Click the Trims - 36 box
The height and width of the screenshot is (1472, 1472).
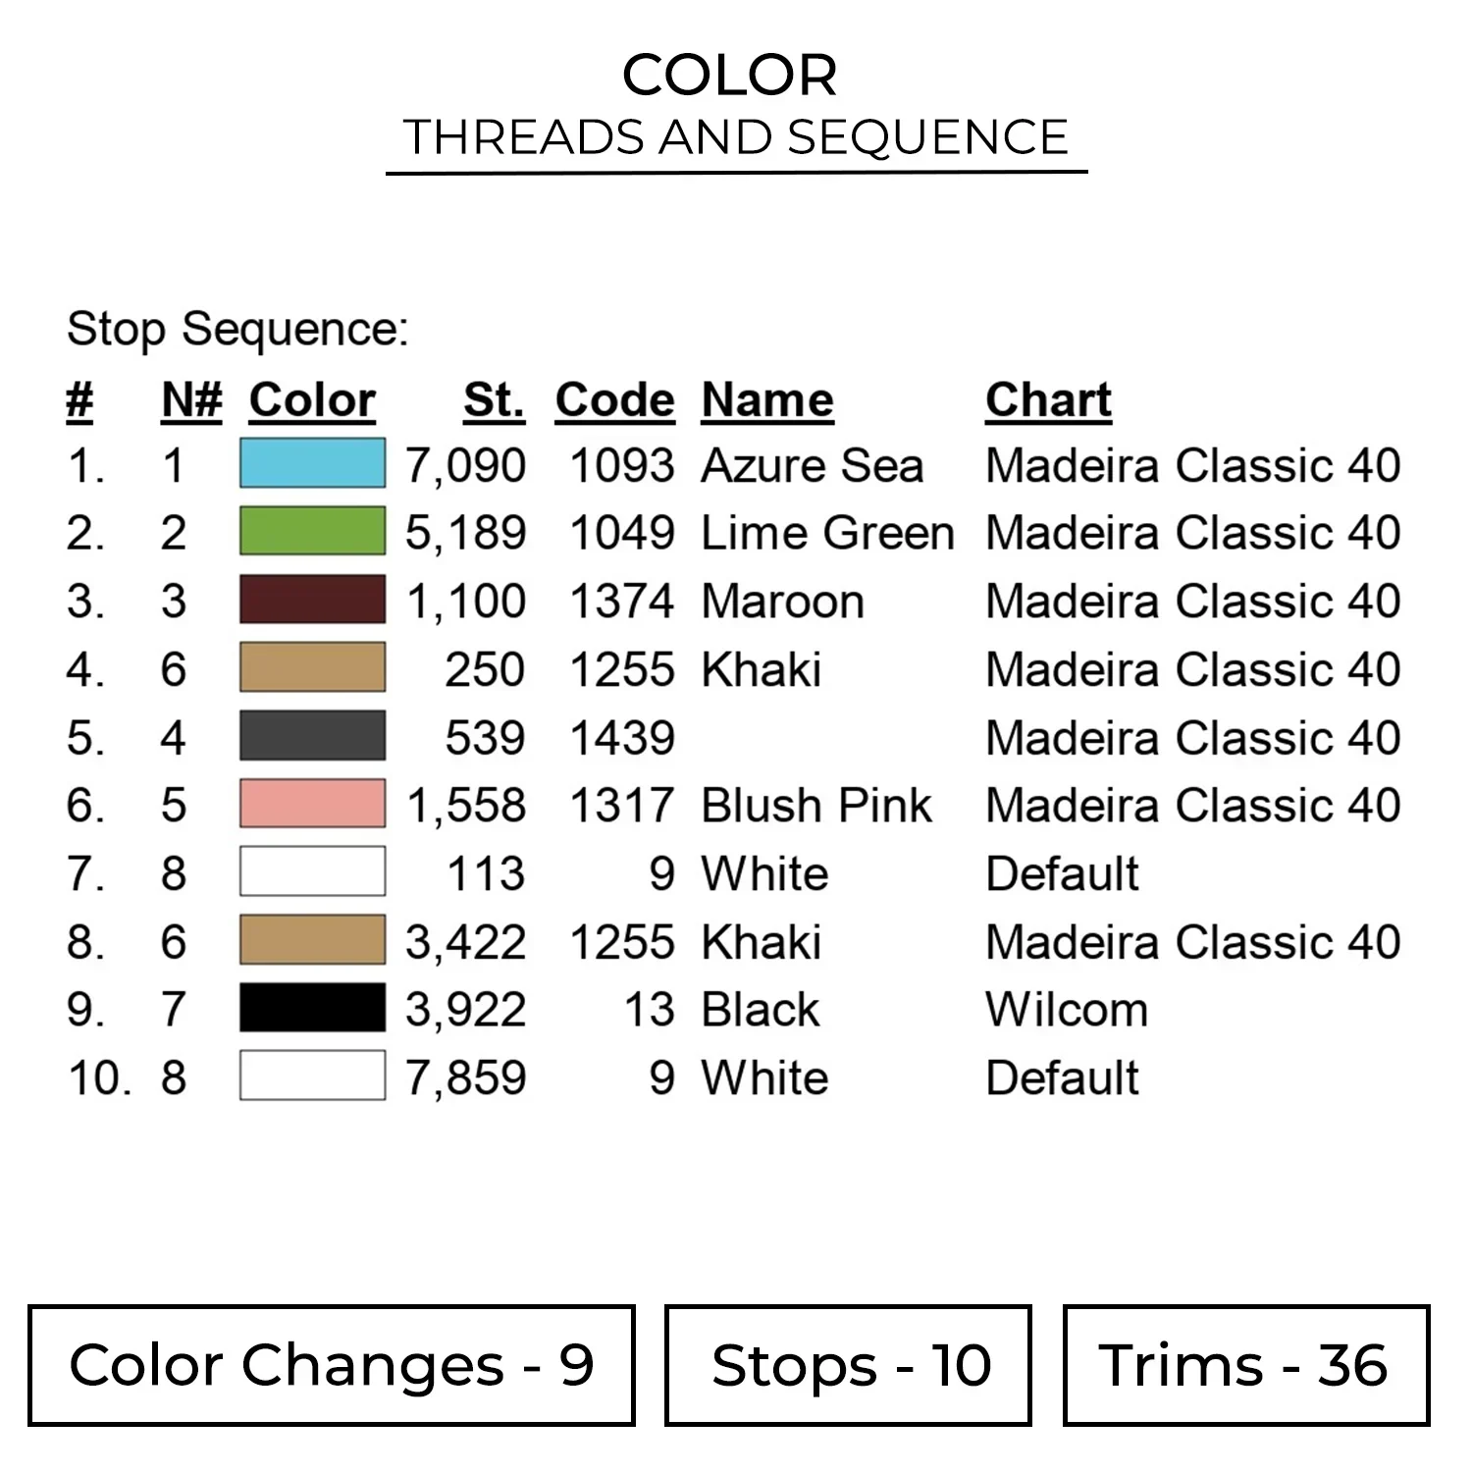click(x=1246, y=1365)
